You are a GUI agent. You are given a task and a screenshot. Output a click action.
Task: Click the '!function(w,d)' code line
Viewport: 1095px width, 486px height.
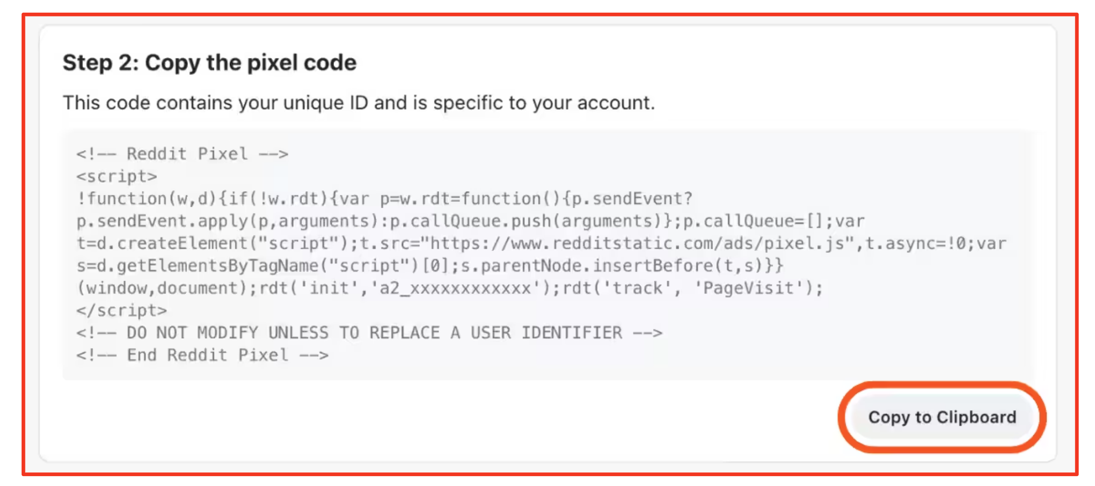[147, 199]
